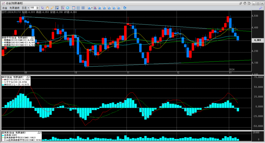The image size is (265, 143).
Task: Select the MACD(10)(20) legend line
Action: tap(16, 80)
